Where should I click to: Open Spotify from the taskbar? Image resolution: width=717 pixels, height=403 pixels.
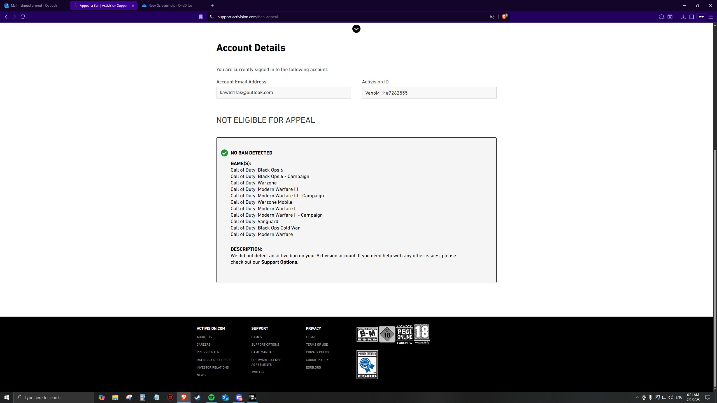click(211, 397)
